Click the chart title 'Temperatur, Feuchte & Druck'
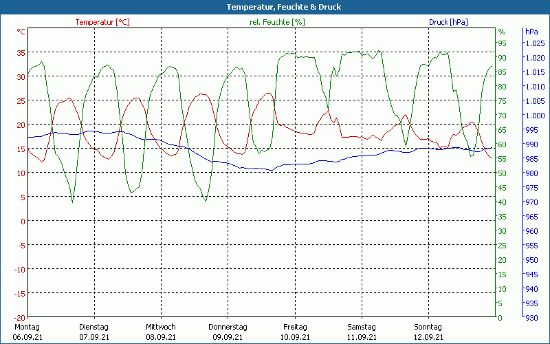Image resolution: width=550 pixels, height=344 pixels. (284, 7)
